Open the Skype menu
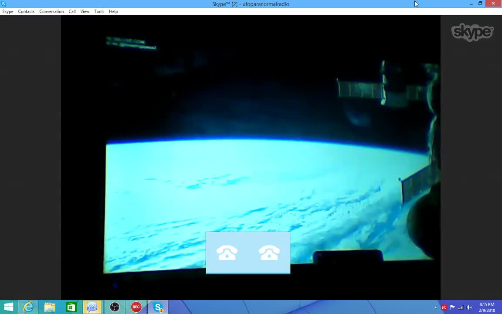This screenshot has height=314, width=502. (8, 11)
